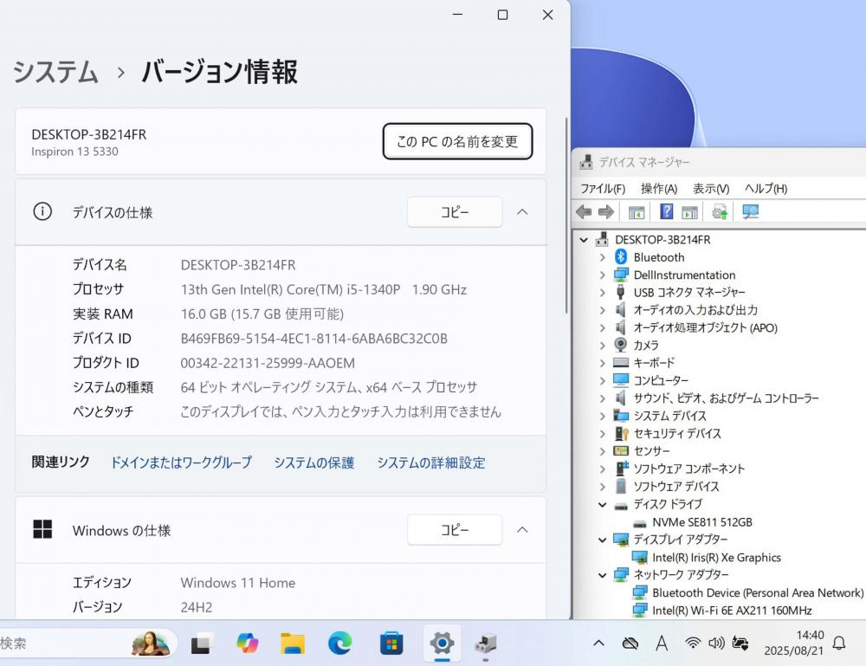Click この PC の名前を変更 button

pyautogui.click(x=457, y=141)
